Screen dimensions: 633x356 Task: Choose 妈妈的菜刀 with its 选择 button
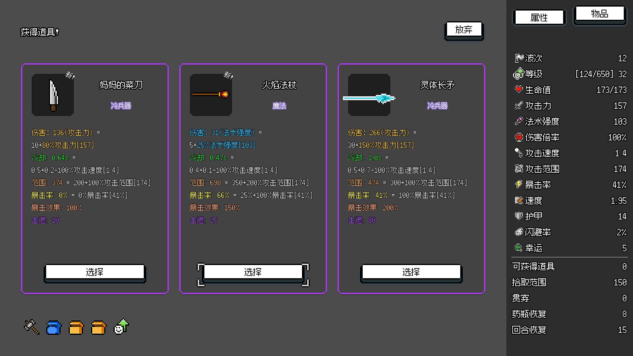(95, 273)
